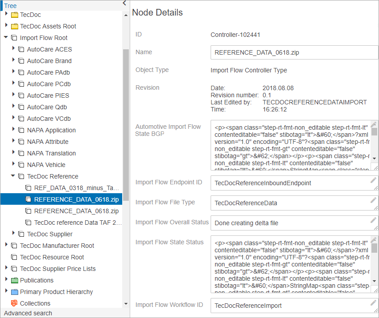The height and width of the screenshot is (318, 379).
Task: Click pencil edit icon for Import Flow File Type
Action: tap(373, 200)
